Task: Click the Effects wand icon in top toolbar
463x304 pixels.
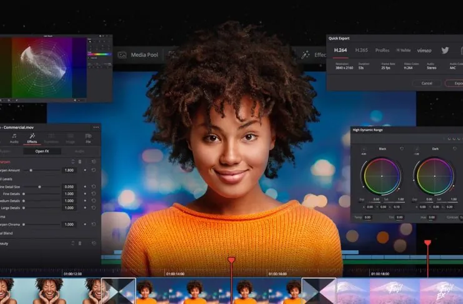Action: pyautogui.click(x=306, y=54)
